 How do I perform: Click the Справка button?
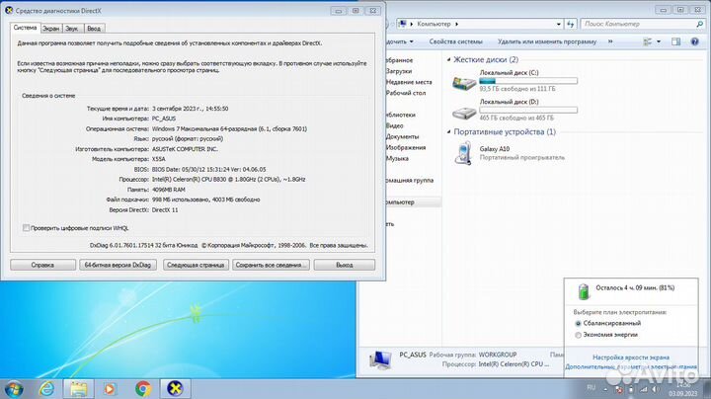click(42, 265)
